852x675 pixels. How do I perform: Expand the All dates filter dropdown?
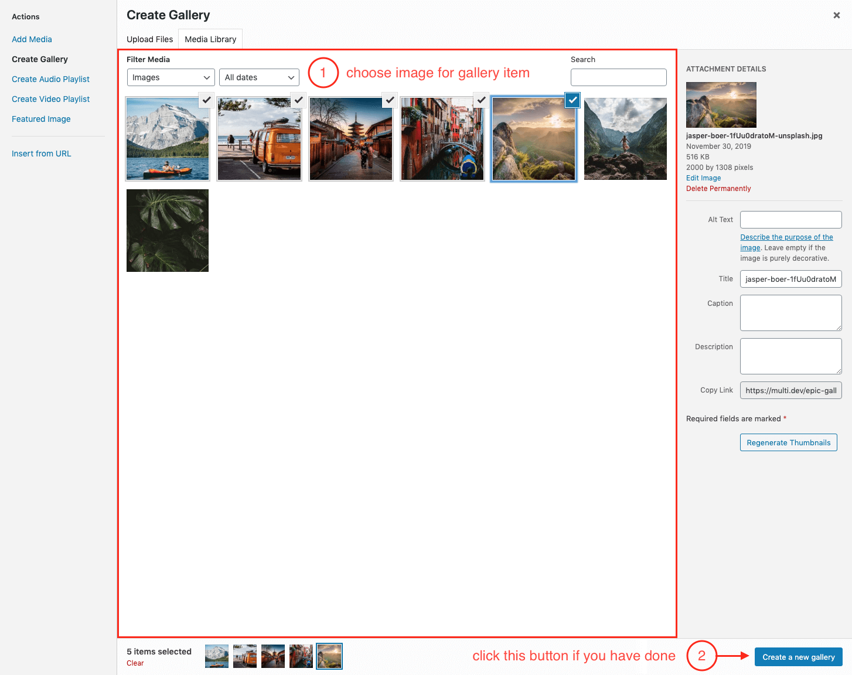pyautogui.click(x=259, y=77)
